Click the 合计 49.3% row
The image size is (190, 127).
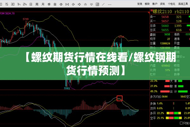(x=169, y=91)
